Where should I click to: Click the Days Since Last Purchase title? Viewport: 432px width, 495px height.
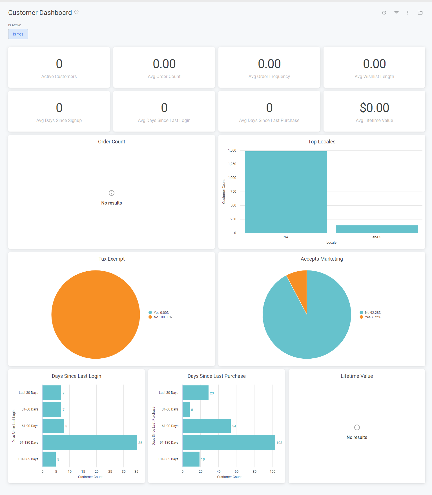tap(217, 376)
